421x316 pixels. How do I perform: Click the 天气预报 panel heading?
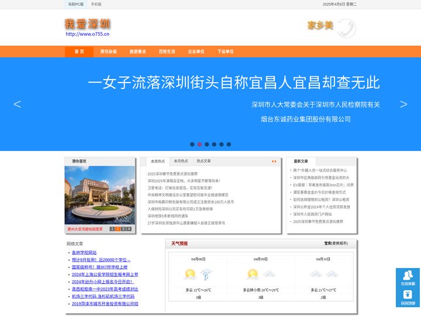(x=180, y=243)
